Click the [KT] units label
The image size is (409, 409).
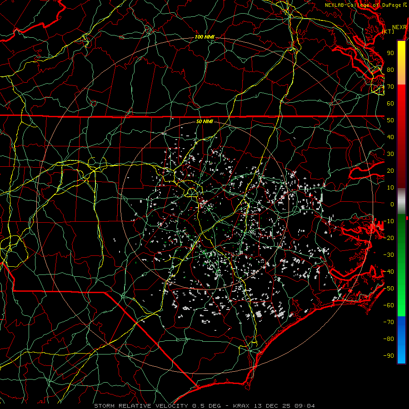[x=388, y=31]
